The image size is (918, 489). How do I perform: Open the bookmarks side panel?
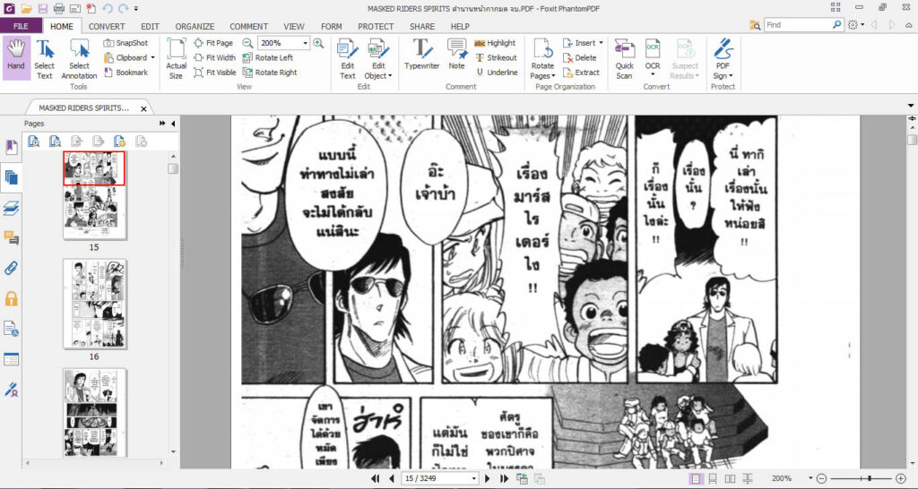[11, 148]
